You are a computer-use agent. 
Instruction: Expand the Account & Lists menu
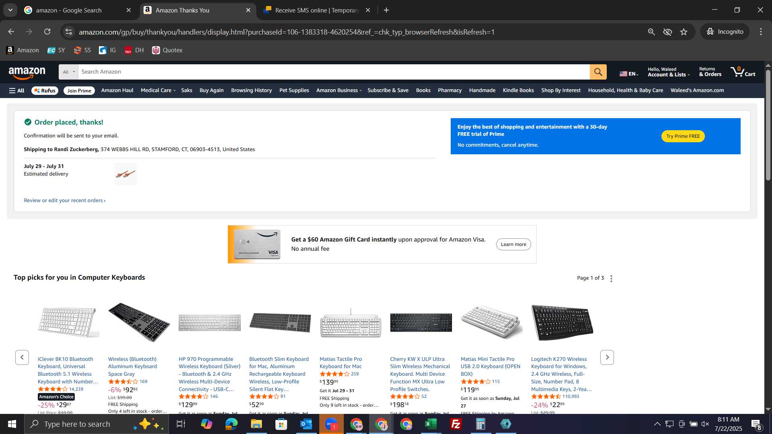pyautogui.click(x=668, y=72)
